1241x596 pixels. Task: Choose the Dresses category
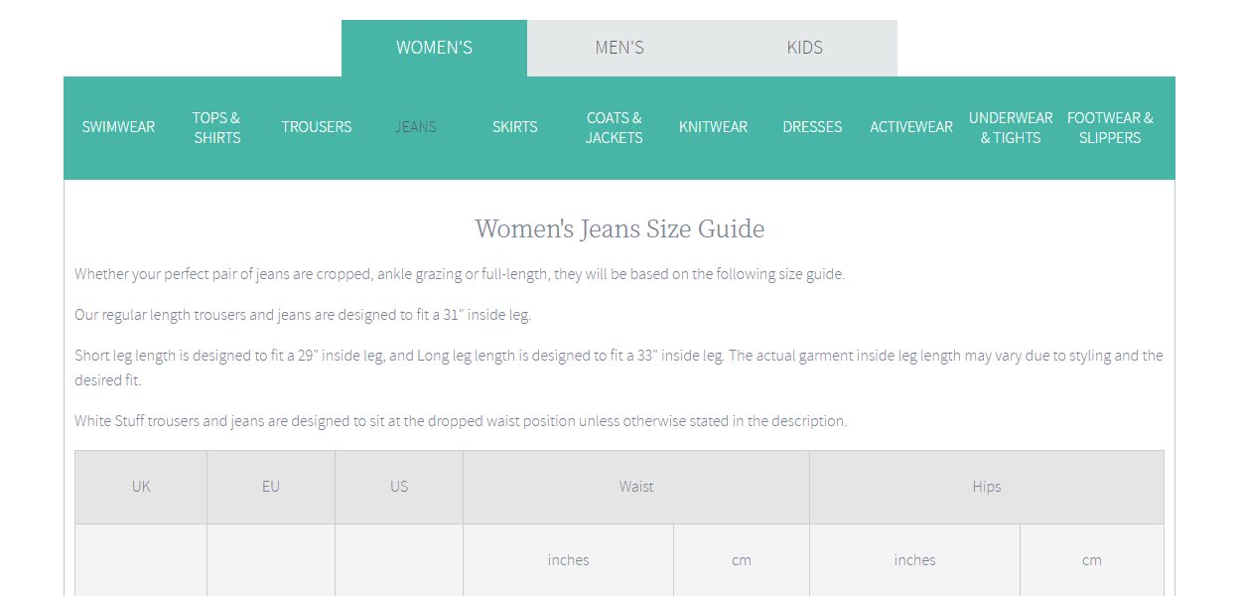[x=812, y=127]
